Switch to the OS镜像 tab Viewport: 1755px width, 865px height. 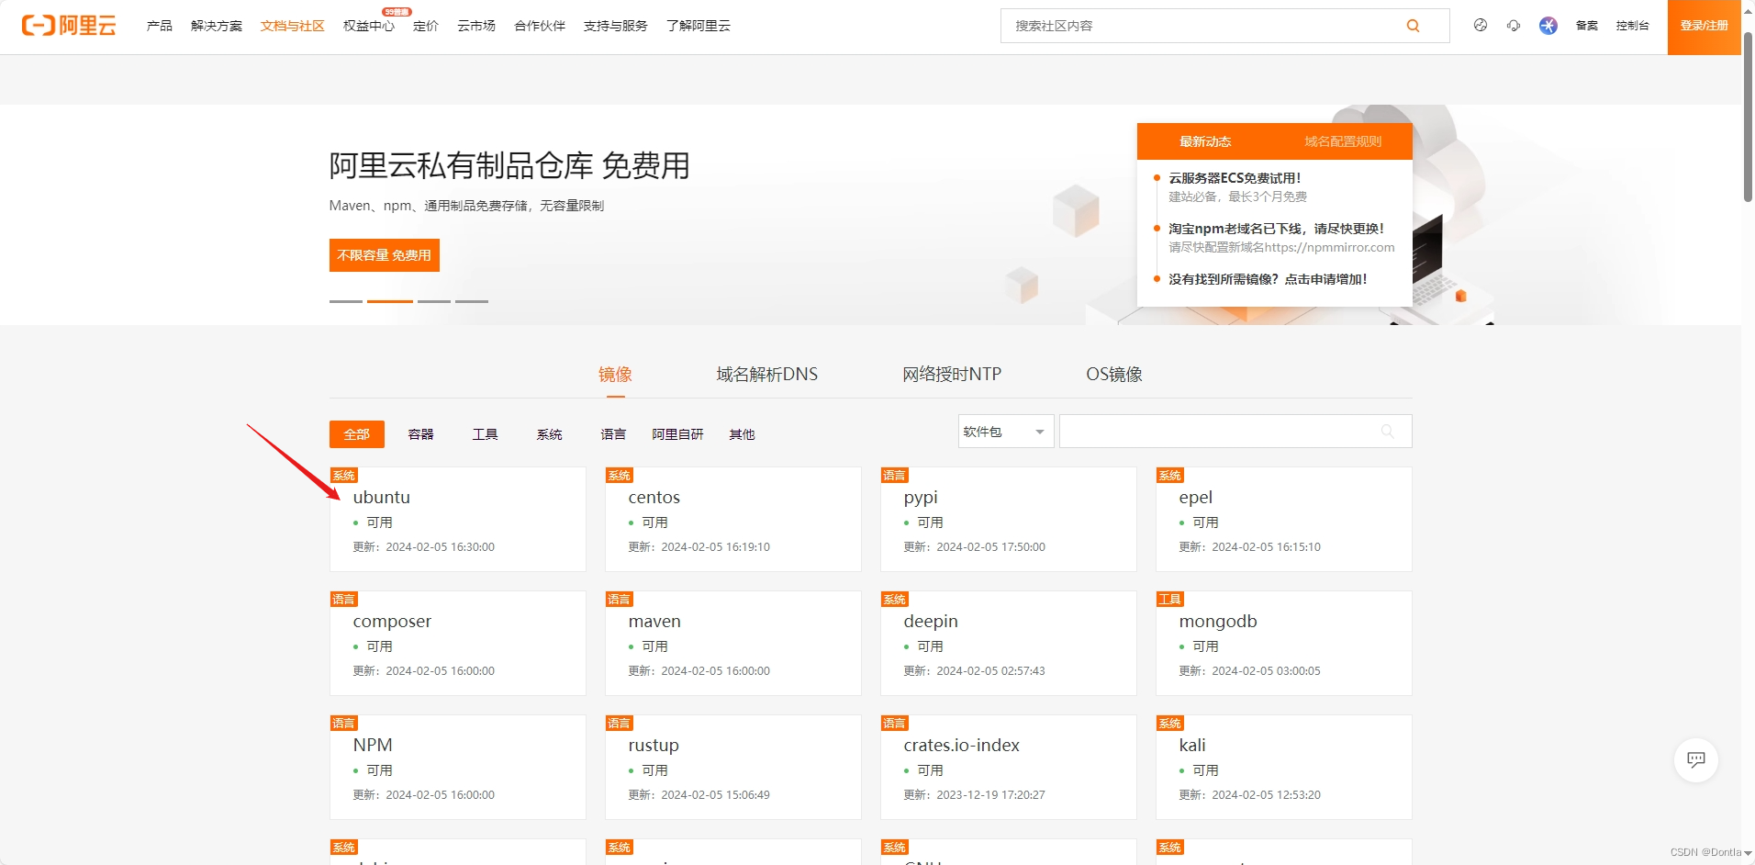[1113, 374]
